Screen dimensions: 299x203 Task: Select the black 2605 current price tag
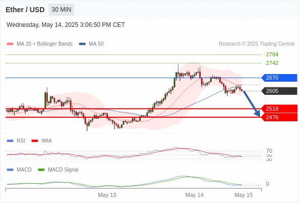(279, 91)
